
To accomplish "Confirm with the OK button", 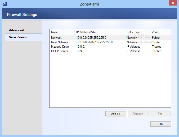I will click(x=161, y=124).
